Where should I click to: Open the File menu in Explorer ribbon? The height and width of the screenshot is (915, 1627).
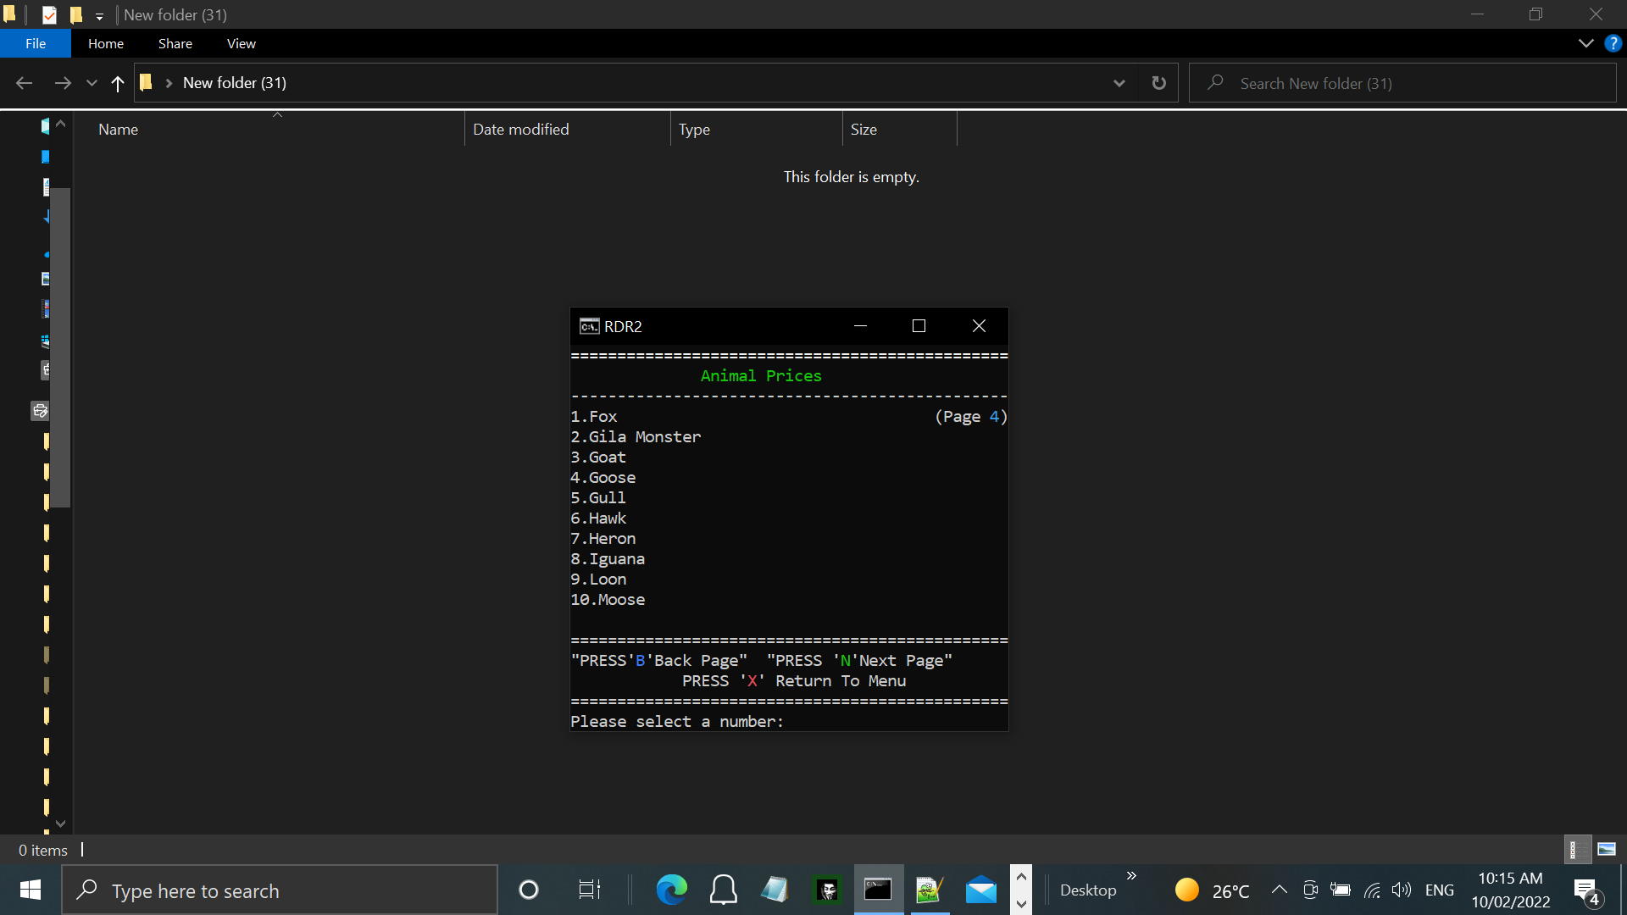(36, 43)
